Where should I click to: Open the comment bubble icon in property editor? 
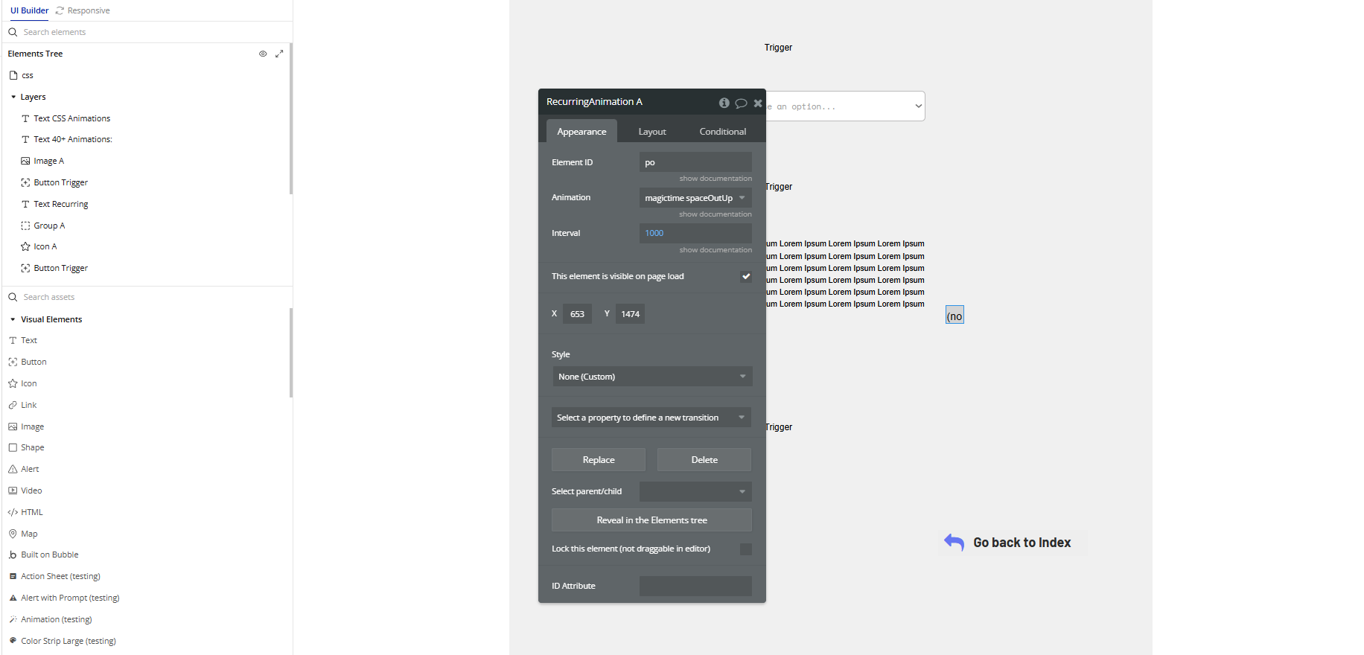click(x=741, y=103)
